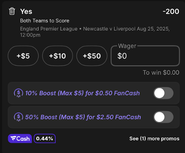The width and height of the screenshot is (185, 153).
Task: Add $5 to the wager
Action: point(23,56)
